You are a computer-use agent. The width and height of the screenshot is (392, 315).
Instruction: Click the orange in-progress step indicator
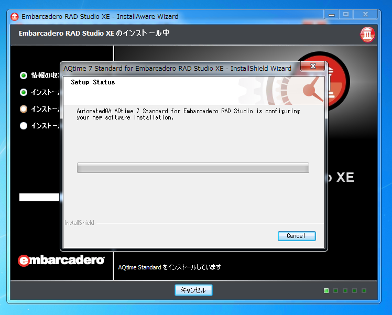click(24, 109)
